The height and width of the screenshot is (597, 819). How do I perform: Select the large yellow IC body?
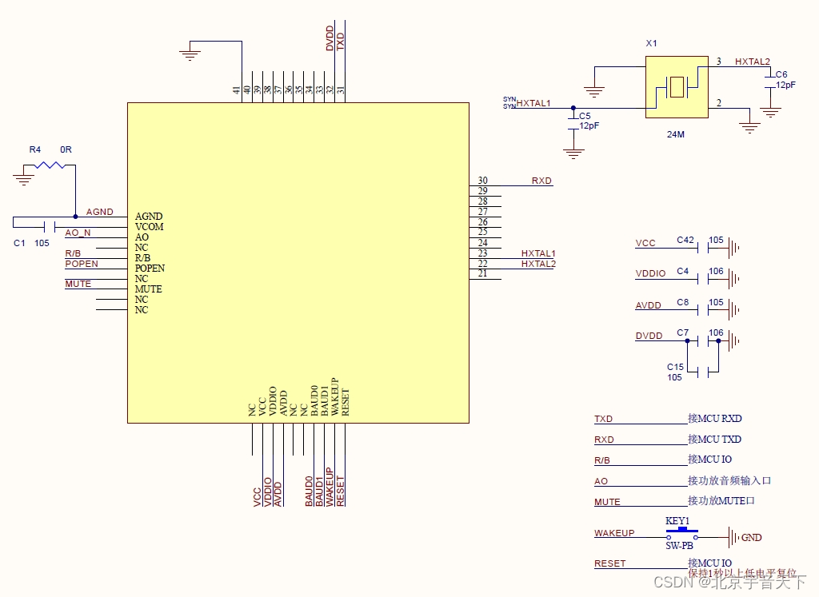pyautogui.click(x=298, y=262)
